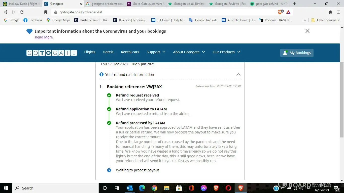Click the Latest update timestamp
Screen dimensions: 344x193
click(x=218, y=86)
